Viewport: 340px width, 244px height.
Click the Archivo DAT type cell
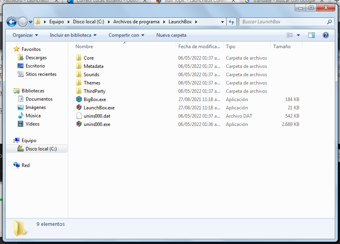click(239, 116)
